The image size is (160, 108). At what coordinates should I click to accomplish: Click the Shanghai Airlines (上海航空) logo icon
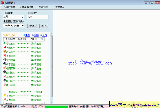click(x=5, y=47)
